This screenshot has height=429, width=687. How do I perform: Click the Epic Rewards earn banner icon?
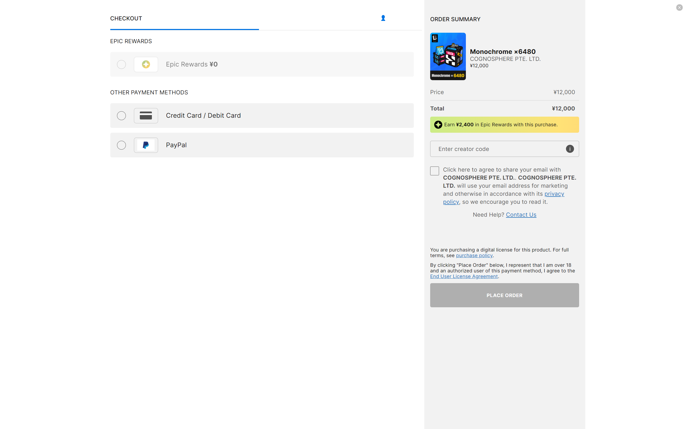tap(438, 125)
